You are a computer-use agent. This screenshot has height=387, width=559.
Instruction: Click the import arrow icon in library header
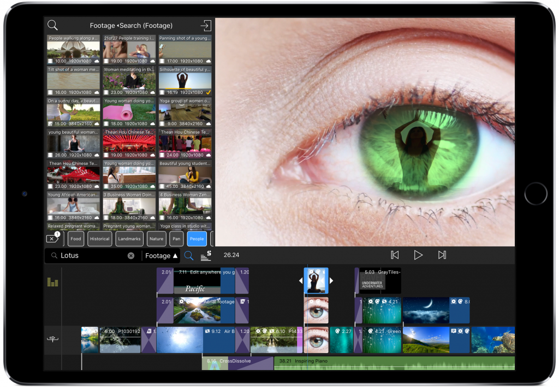point(205,26)
